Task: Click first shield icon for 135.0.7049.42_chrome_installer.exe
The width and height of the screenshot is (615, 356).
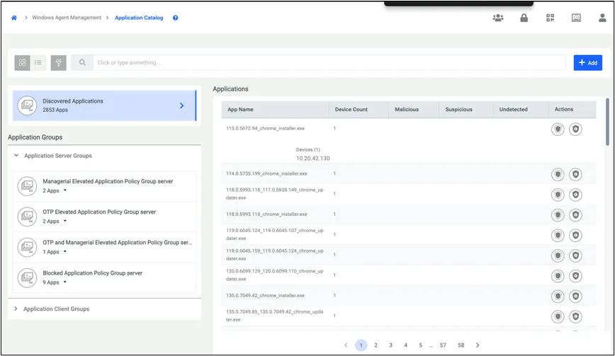Action: (x=558, y=297)
